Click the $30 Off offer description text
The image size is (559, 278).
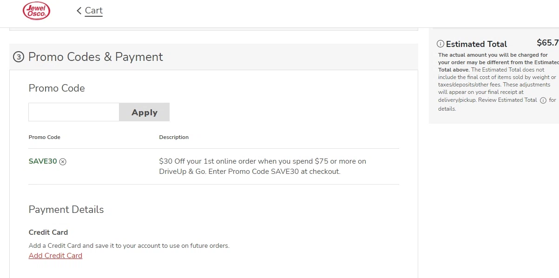[x=262, y=166]
